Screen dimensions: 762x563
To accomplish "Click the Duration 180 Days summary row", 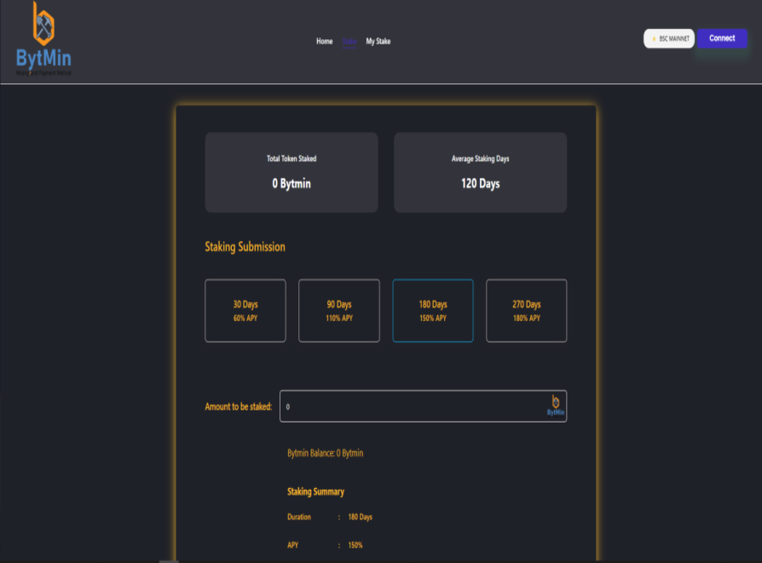I will coord(330,517).
